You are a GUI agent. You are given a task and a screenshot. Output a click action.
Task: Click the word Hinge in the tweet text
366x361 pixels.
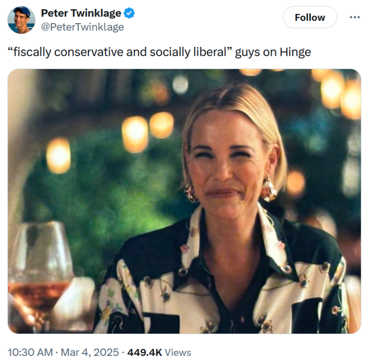[x=295, y=52]
